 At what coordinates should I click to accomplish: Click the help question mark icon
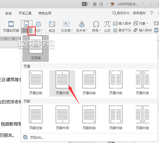[151, 13]
